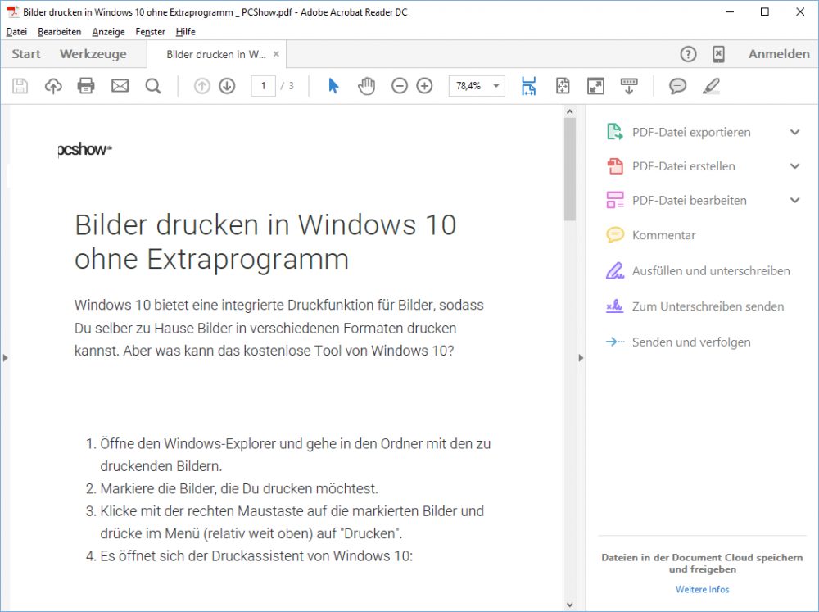Click the scrollbar down arrow

570,605
